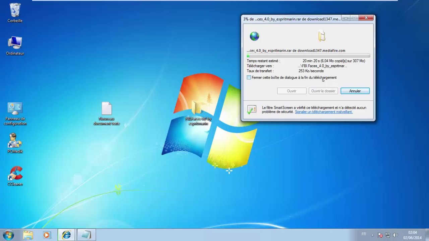This screenshot has height=241, width=429.
Task: Select the PCMedik desktop shortcut
Action: (15, 143)
